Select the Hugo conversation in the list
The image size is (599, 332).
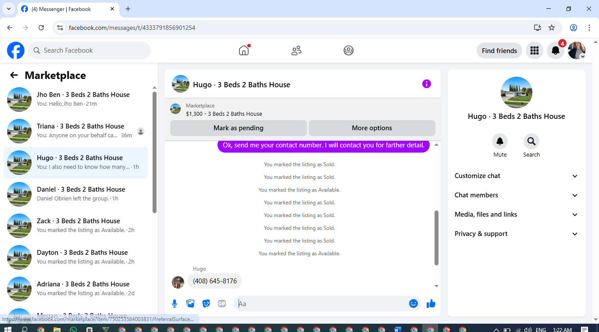coord(75,163)
